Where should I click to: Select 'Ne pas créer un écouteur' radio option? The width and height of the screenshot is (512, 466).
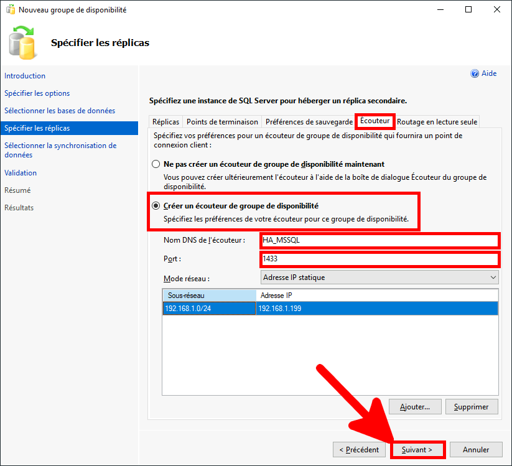pos(156,164)
